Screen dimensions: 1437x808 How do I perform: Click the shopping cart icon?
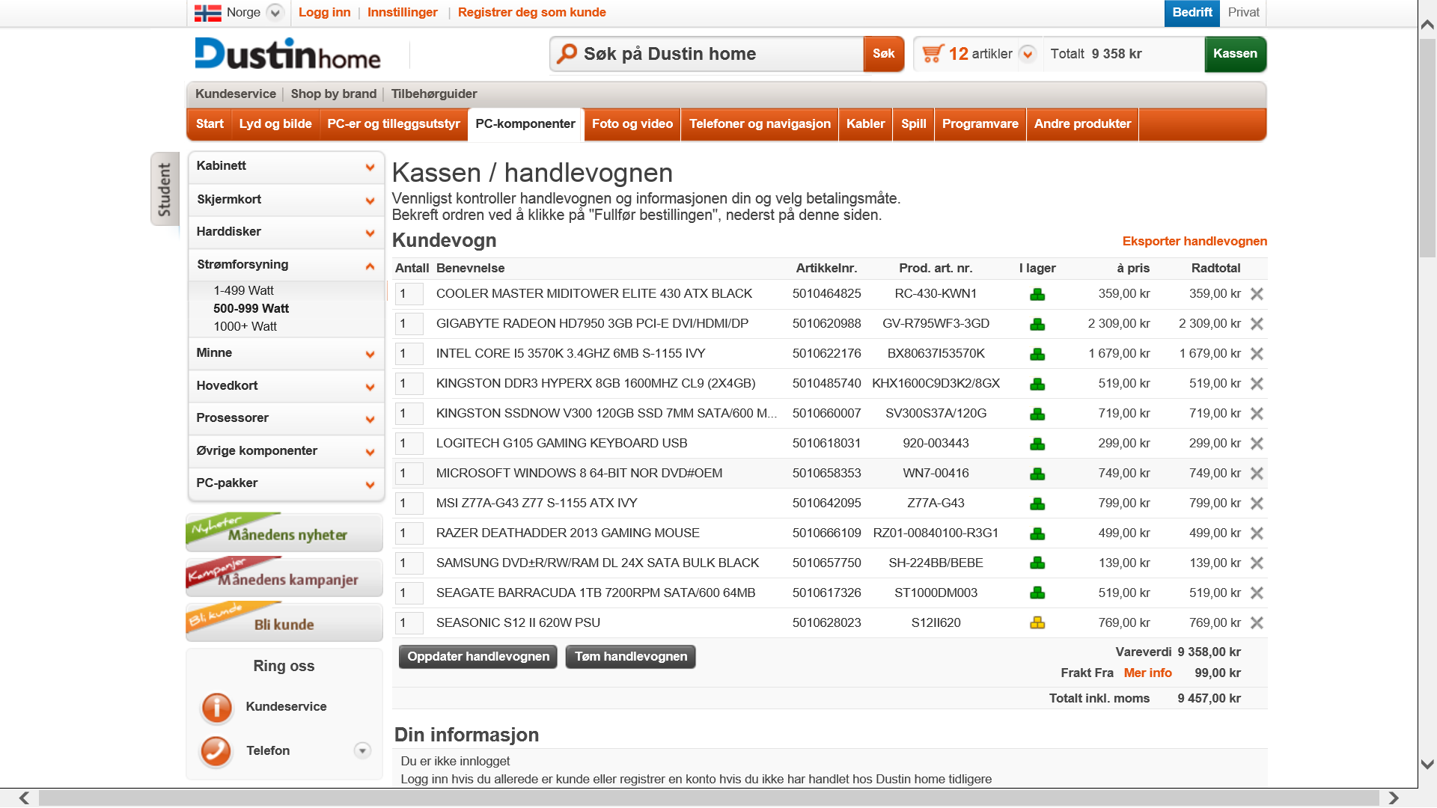coord(933,53)
